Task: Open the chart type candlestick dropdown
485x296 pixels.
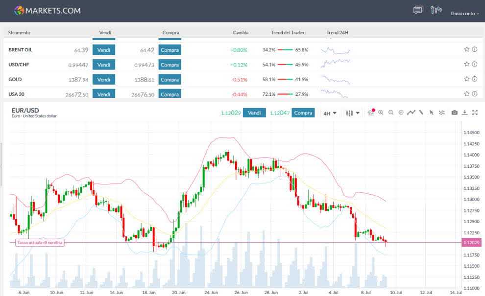Action: [352, 113]
